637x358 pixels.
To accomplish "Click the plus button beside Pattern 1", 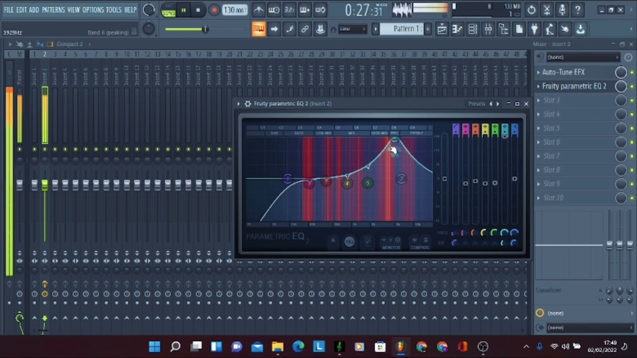I will (427, 29).
